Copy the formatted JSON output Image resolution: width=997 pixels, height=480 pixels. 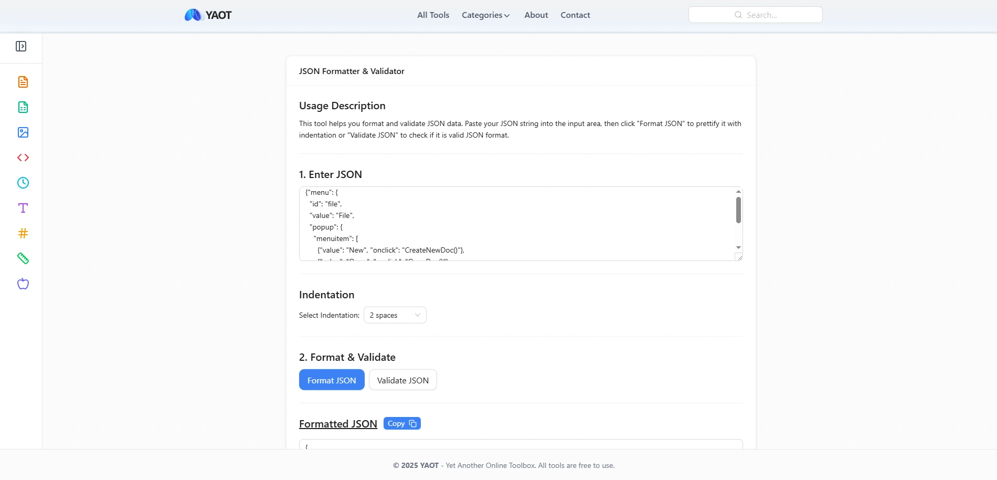coord(402,423)
